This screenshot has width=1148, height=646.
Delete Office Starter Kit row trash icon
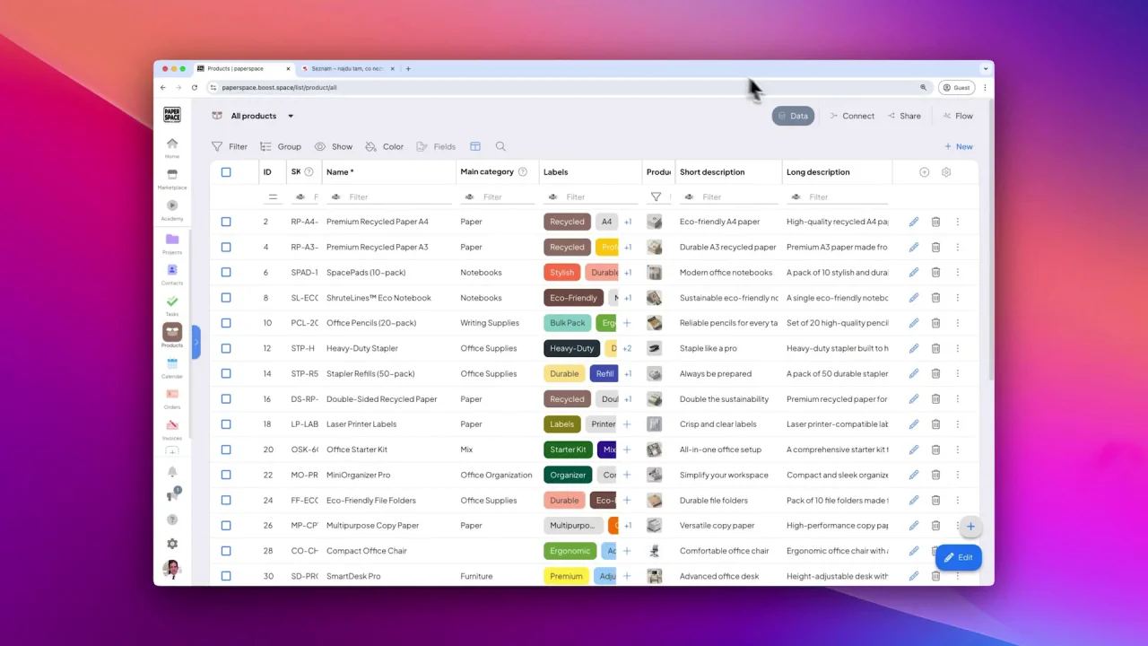pos(935,450)
